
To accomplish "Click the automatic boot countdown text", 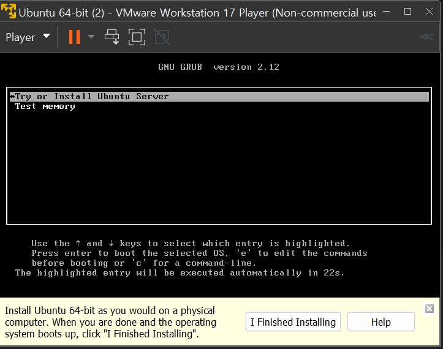I will click(180, 272).
